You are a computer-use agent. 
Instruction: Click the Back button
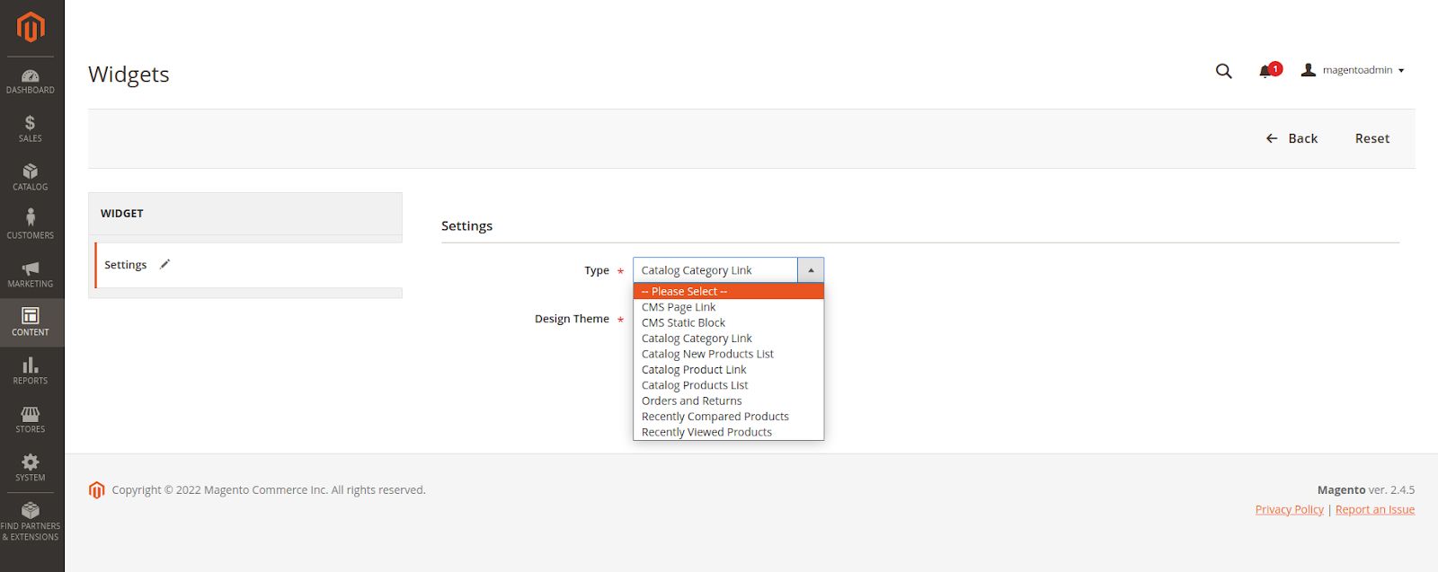(1292, 138)
